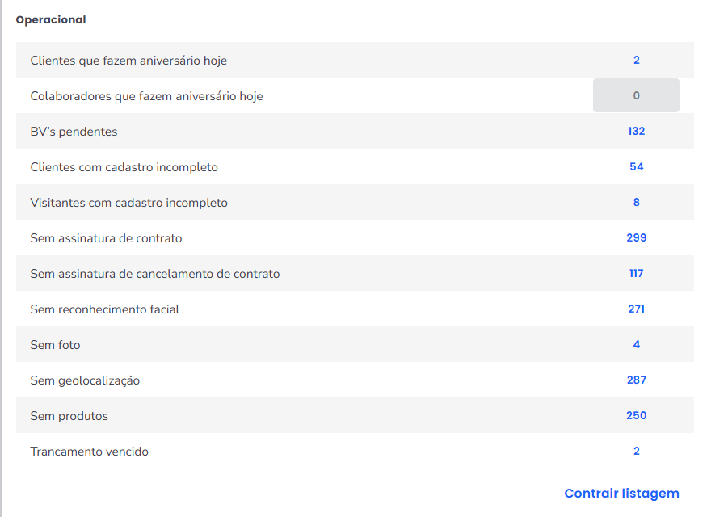Click the disabled 0 collaborators birthday count
Viewport: 707px width, 517px height.
[636, 95]
